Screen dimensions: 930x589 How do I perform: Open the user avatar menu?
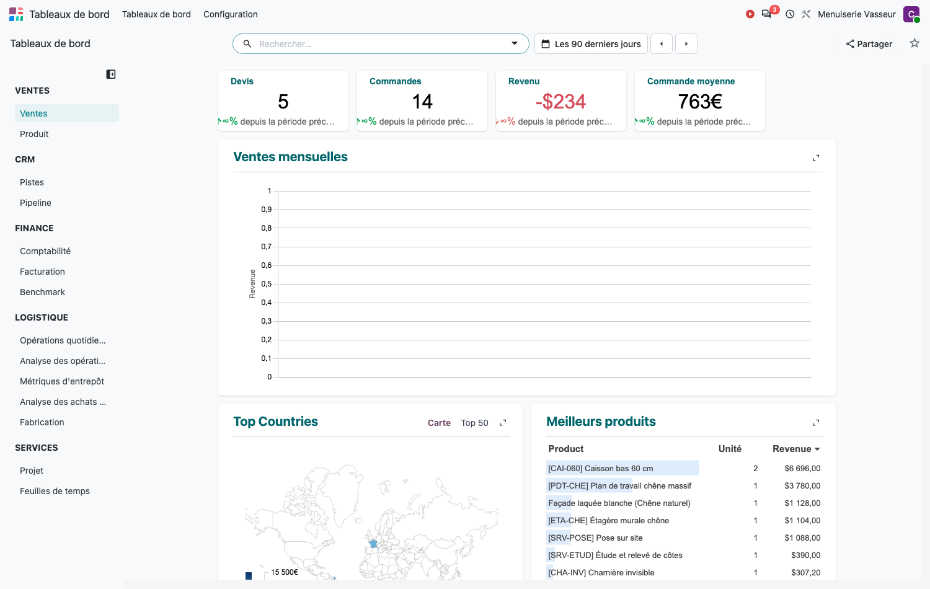pyautogui.click(x=911, y=14)
